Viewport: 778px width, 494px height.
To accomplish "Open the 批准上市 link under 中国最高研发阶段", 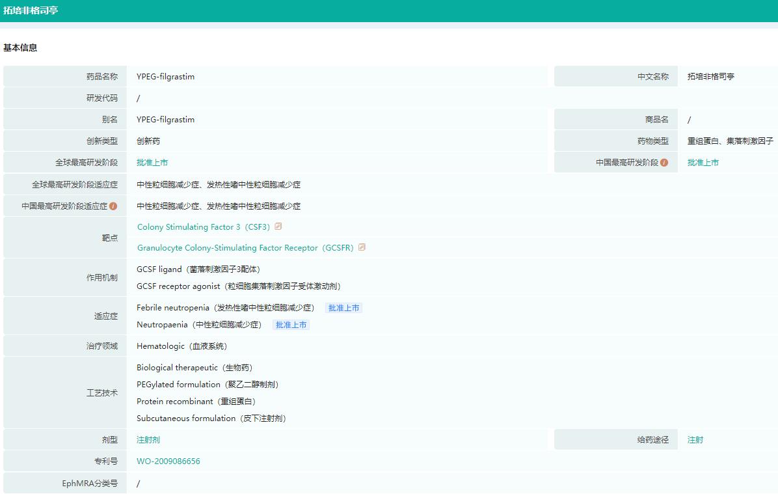I will [x=703, y=162].
